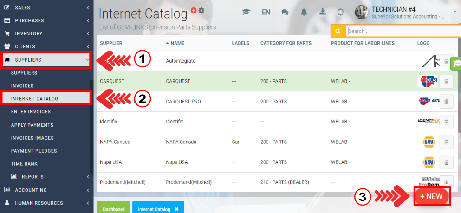The height and width of the screenshot is (213, 461).
Task: Sort the table by Name column
Action: (x=177, y=43)
